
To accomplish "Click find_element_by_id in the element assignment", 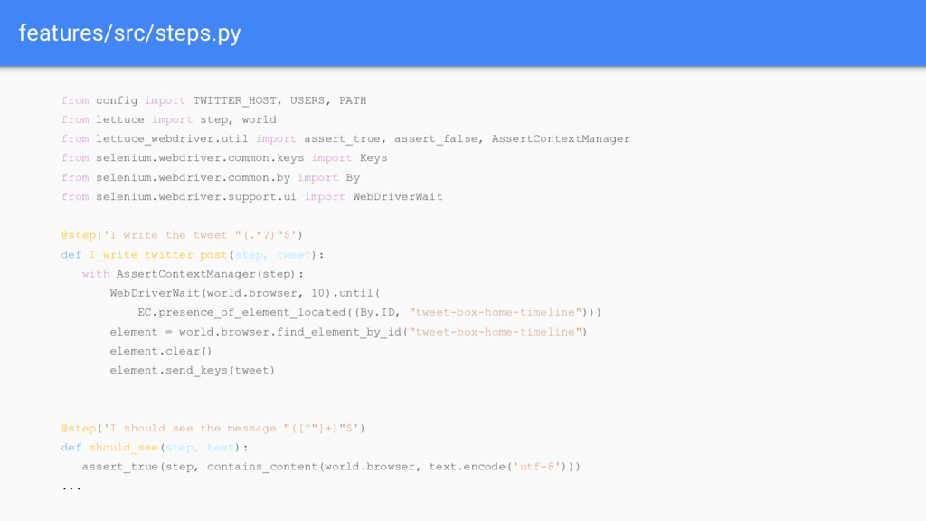I will (x=339, y=332).
